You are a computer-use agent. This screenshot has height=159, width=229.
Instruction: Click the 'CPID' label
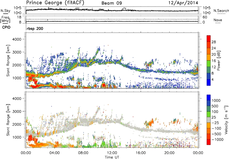(x=6, y=27)
